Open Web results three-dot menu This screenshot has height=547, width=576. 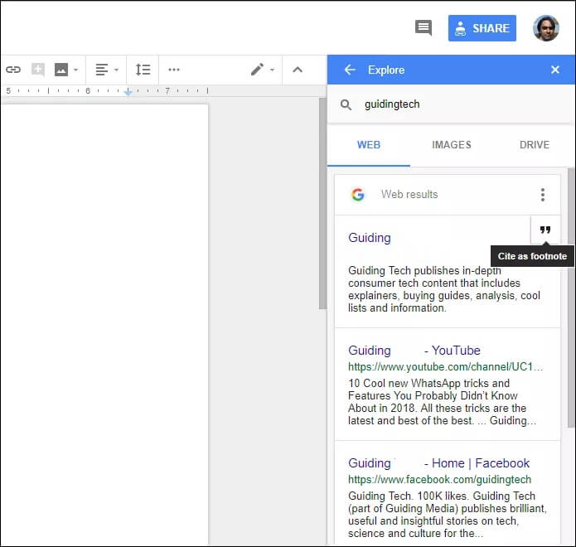[x=543, y=194]
